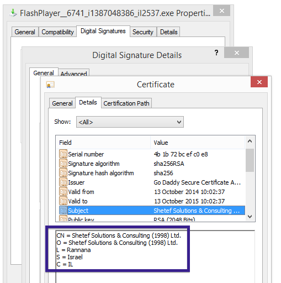The height and width of the screenshot is (283, 281).
Task: Click the field list scroll up arrow
Action: click(x=250, y=141)
